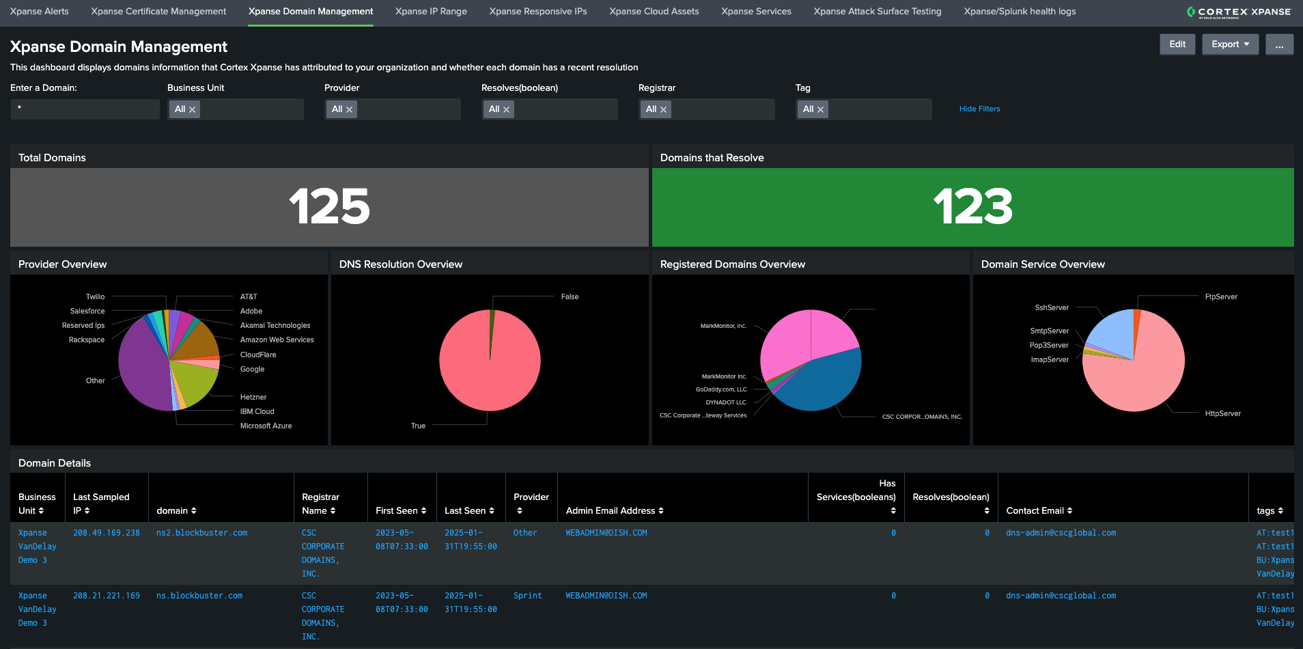
Task: Click the CloudFlare legend label
Action: pos(258,355)
